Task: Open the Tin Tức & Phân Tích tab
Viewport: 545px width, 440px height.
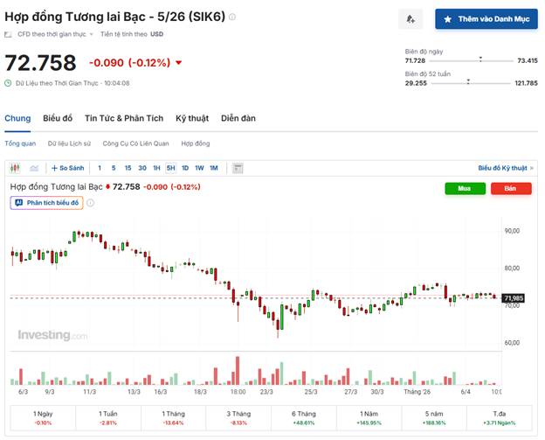Action: tap(124, 118)
